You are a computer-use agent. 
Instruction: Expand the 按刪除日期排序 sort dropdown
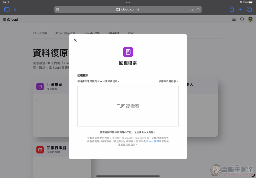point(168,81)
